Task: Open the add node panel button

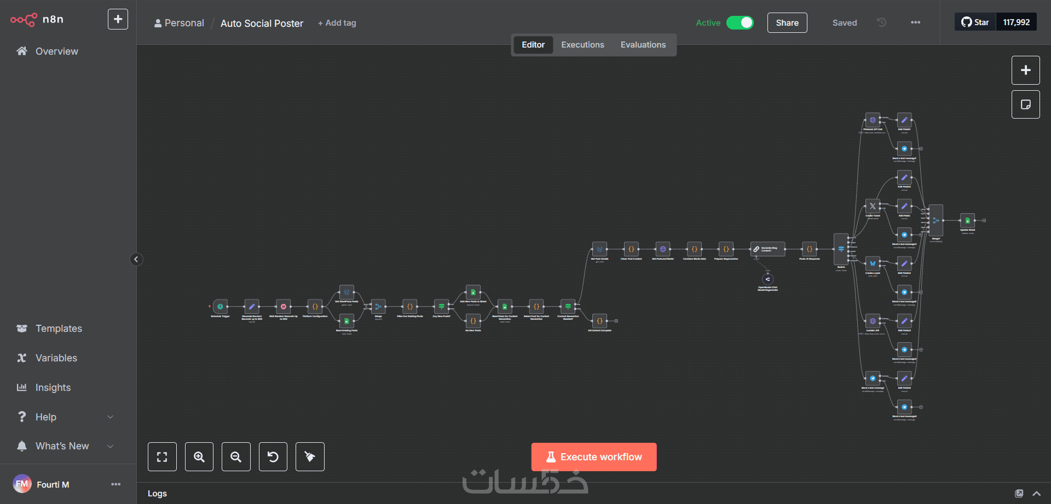Action: click(x=1026, y=70)
